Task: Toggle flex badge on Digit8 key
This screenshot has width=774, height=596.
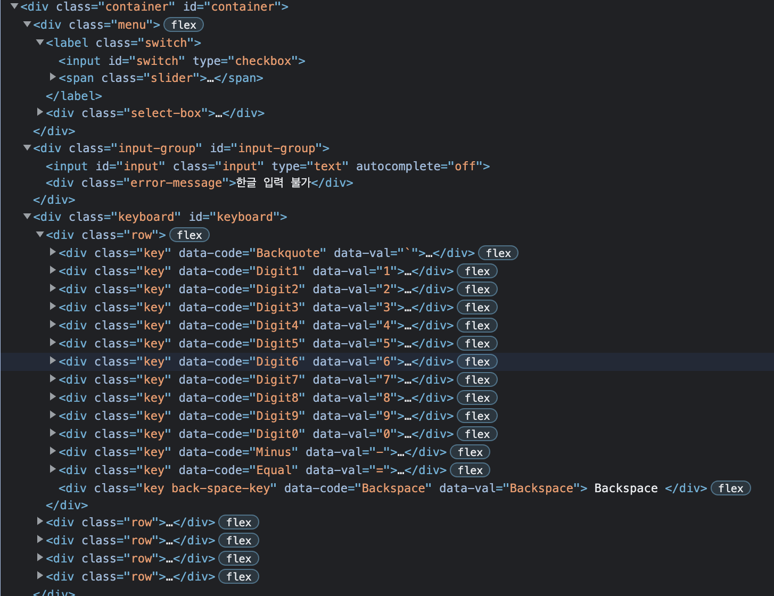Action: point(477,398)
